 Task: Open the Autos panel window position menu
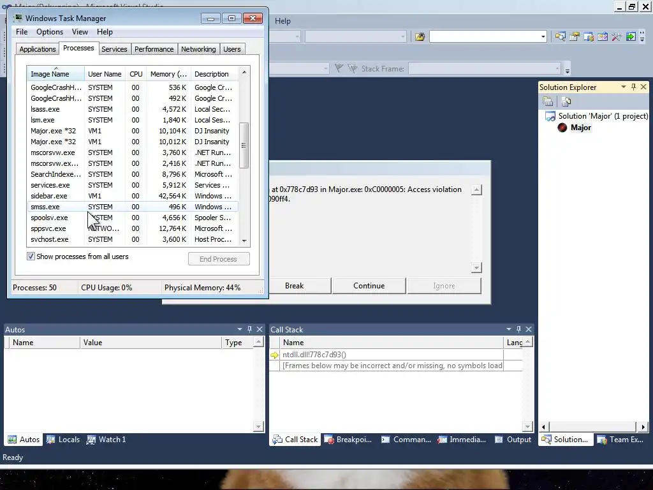click(x=240, y=329)
